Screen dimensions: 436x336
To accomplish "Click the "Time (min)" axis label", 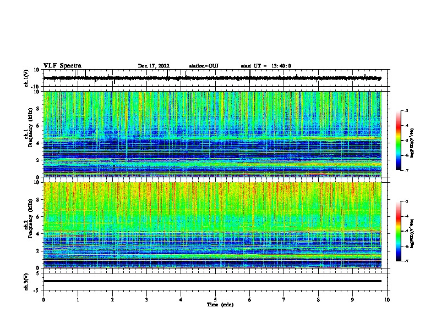I will click(x=220, y=305).
